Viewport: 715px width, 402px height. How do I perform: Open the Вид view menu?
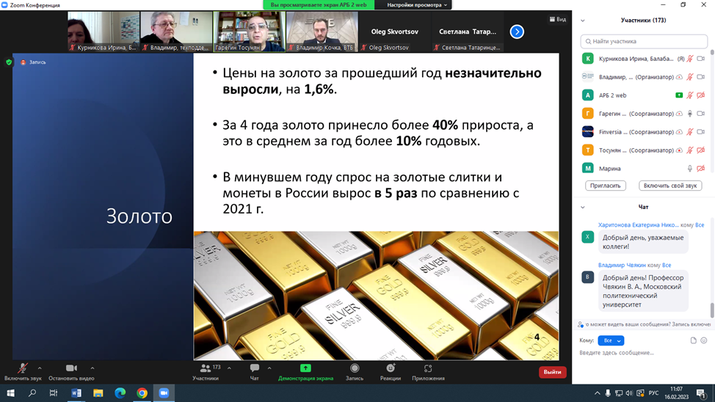pos(558,20)
